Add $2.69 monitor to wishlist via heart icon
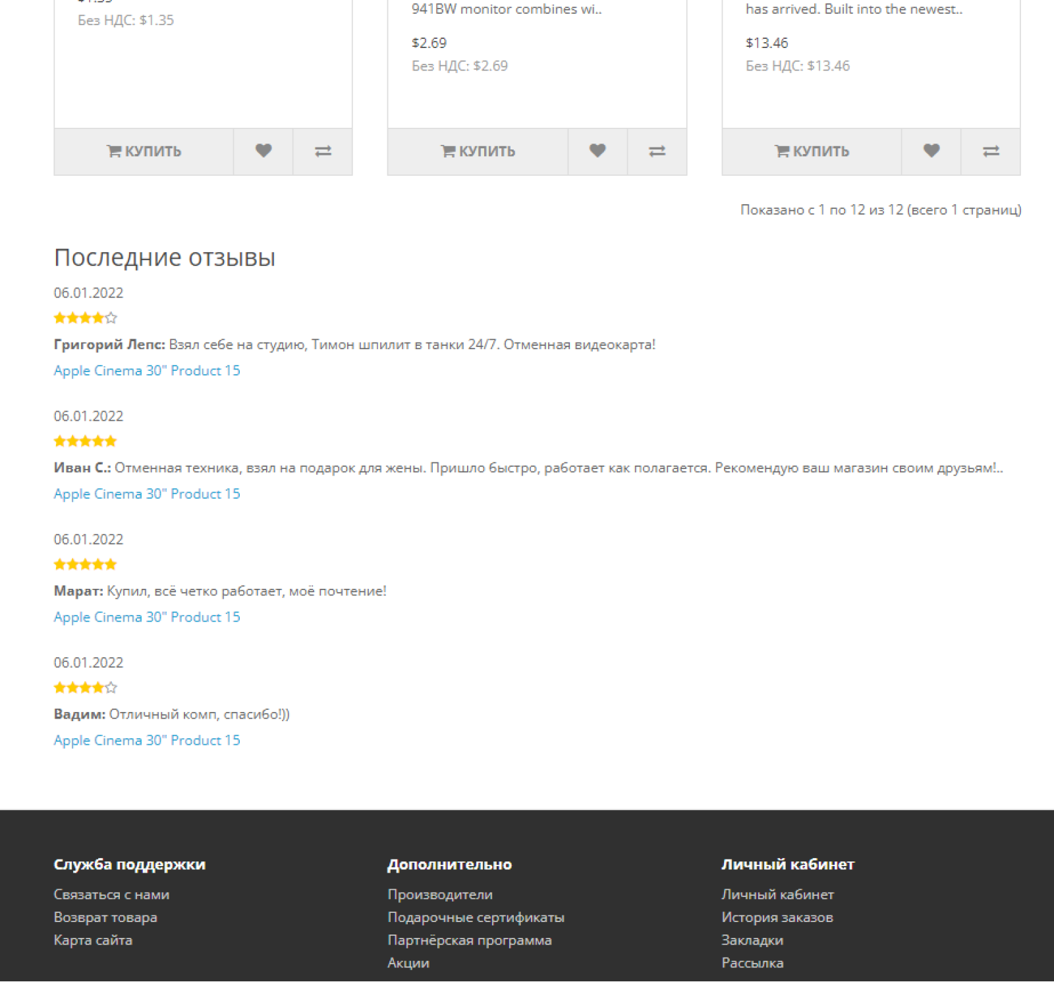 coord(597,151)
